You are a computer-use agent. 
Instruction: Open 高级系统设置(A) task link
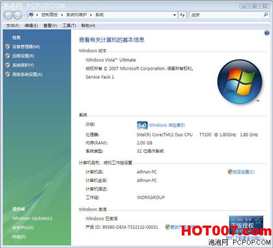27,74
